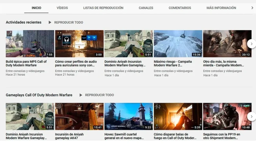Open the VÍDEOS tab
256x144 pixels.
coord(62,8)
